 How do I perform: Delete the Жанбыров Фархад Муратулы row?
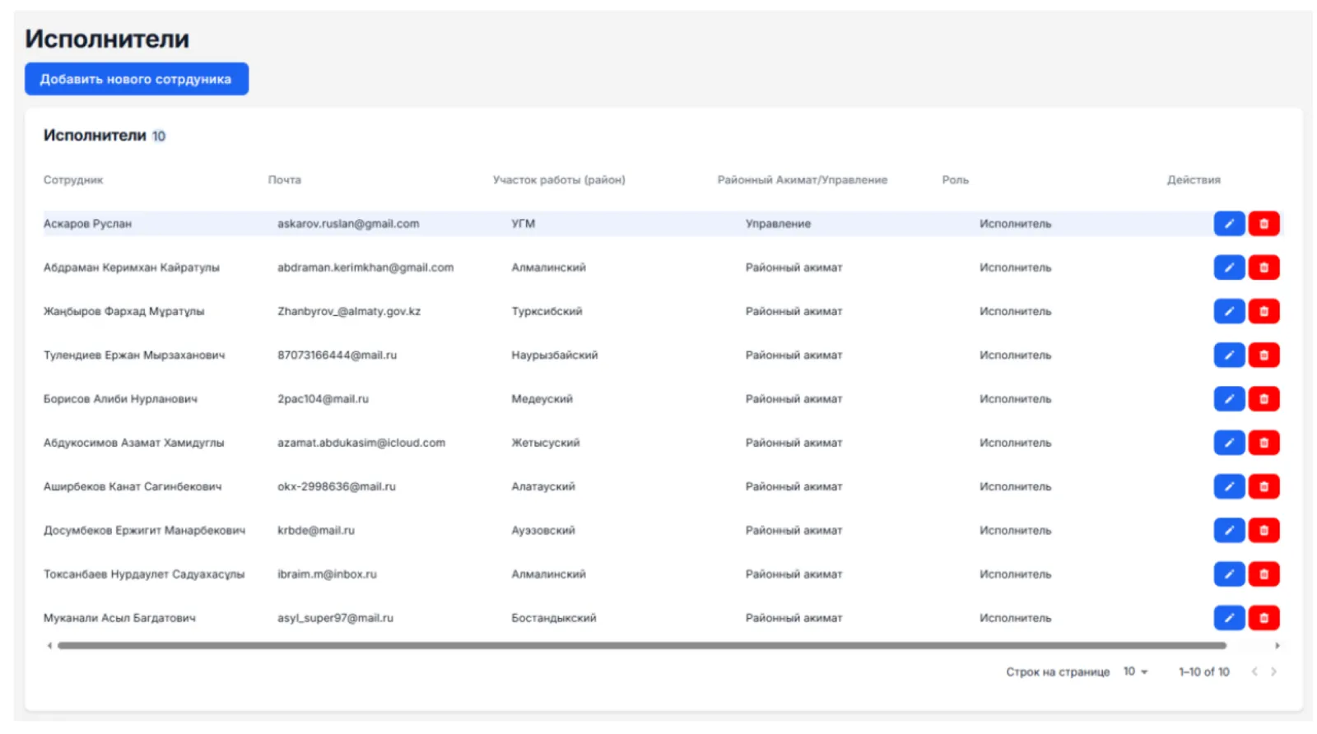pos(1263,311)
